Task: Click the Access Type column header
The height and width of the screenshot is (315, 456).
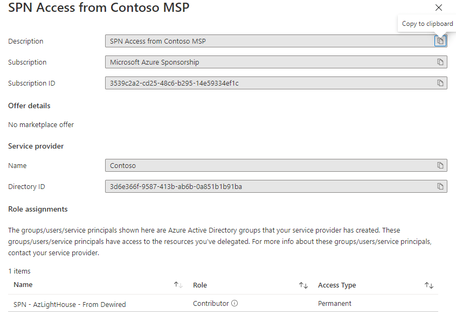Action: pyautogui.click(x=337, y=285)
